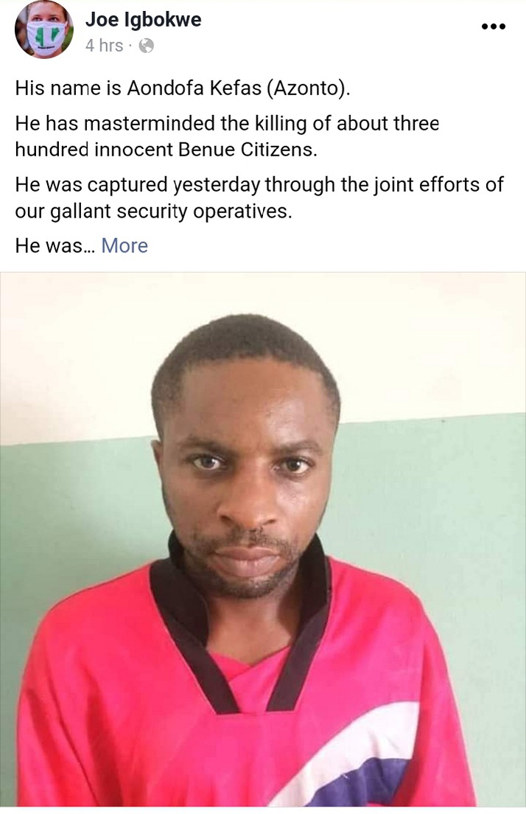Expand the post with the More link

point(125,246)
